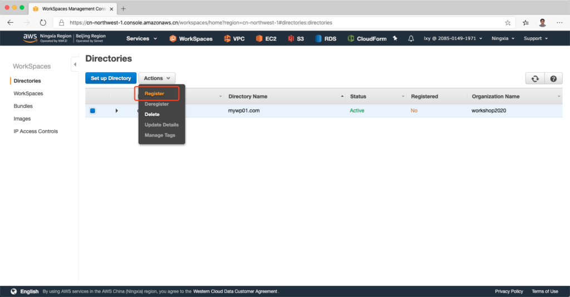Click the refresh directories icon button

535,79
